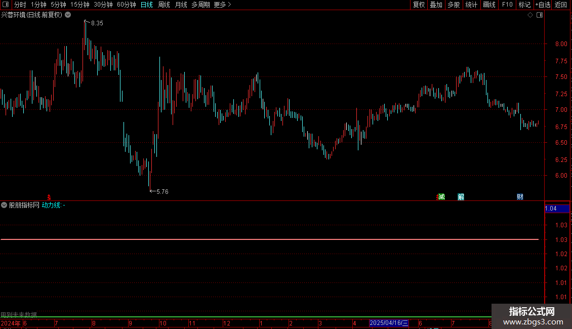Click the 减 event marker icon
Viewport: 572px width, 329px height.
pyautogui.click(x=441, y=197)
